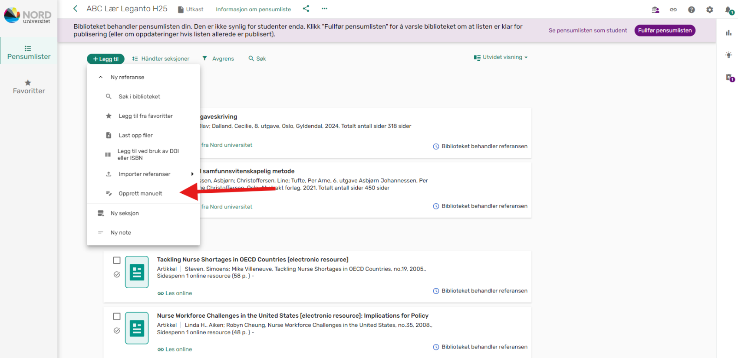738x358 pixels.
Task: Open the settings gear icon
Action: [x=710, y=10]
